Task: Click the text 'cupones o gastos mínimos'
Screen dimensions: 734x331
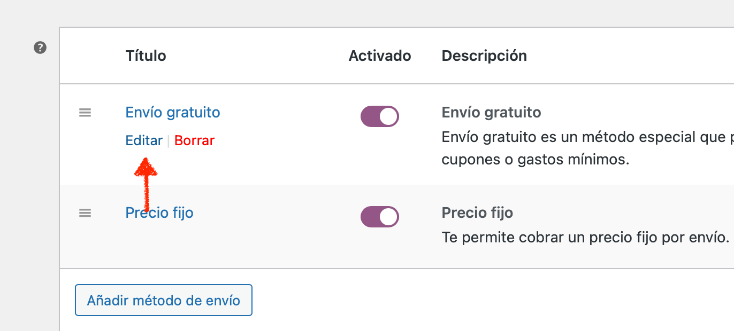Action: coord(535,160)
